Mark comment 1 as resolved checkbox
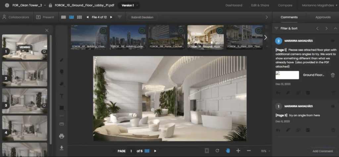The image size is (339, 157). [x=308, y=130]
